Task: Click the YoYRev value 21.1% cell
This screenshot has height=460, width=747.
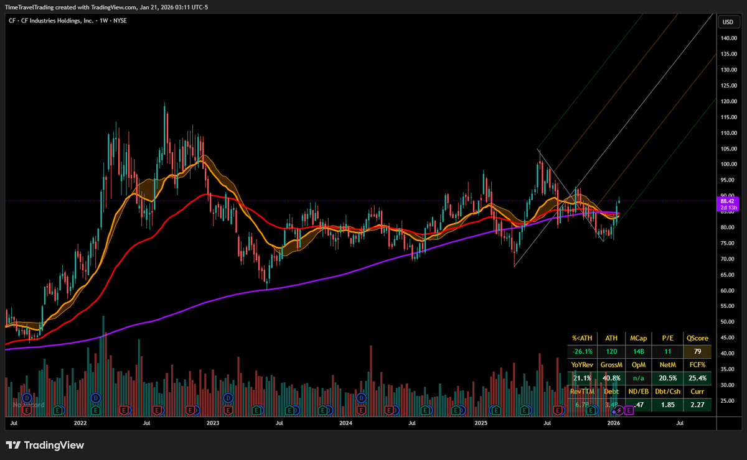Action: (x=581, y=378)
